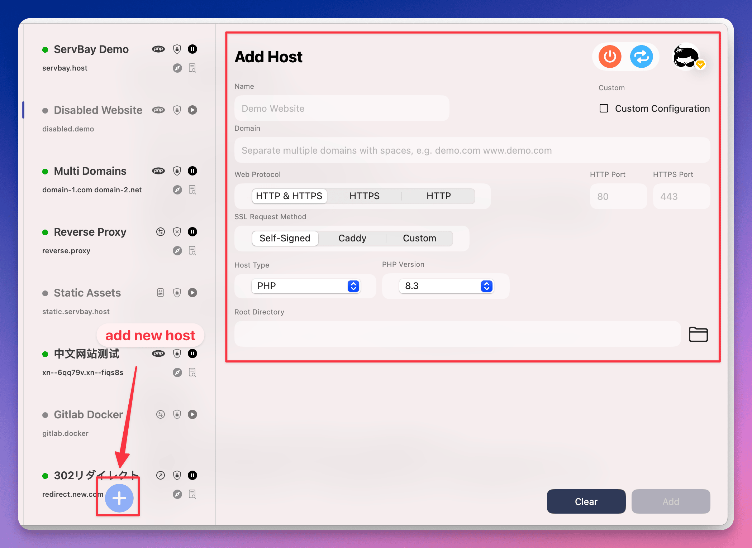Viewport: 752px width, 548px height.
Task: Click the Clear button
Action: [586, 501]
